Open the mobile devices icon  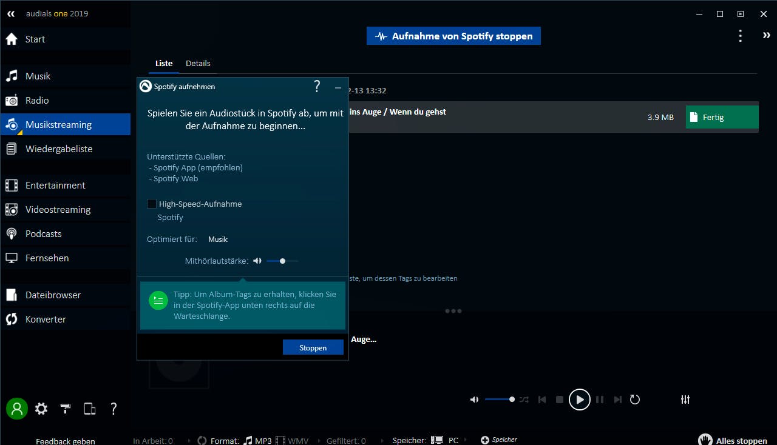(90, 409)
